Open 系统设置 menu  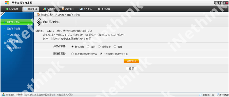104,9
